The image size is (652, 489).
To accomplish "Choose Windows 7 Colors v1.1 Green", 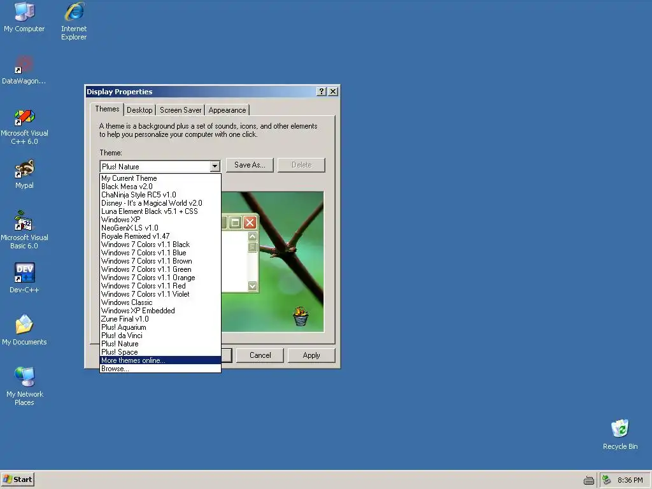I will click(160, 269).
